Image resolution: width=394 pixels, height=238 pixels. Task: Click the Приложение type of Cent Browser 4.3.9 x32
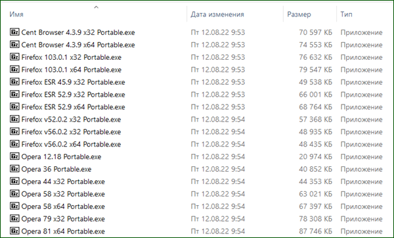pyautogui.click(x=361, y=32)
